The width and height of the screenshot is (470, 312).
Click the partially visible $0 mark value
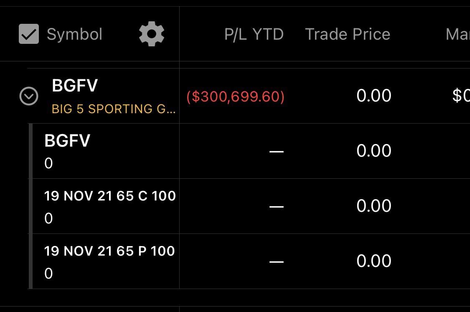tap(461, 96)
